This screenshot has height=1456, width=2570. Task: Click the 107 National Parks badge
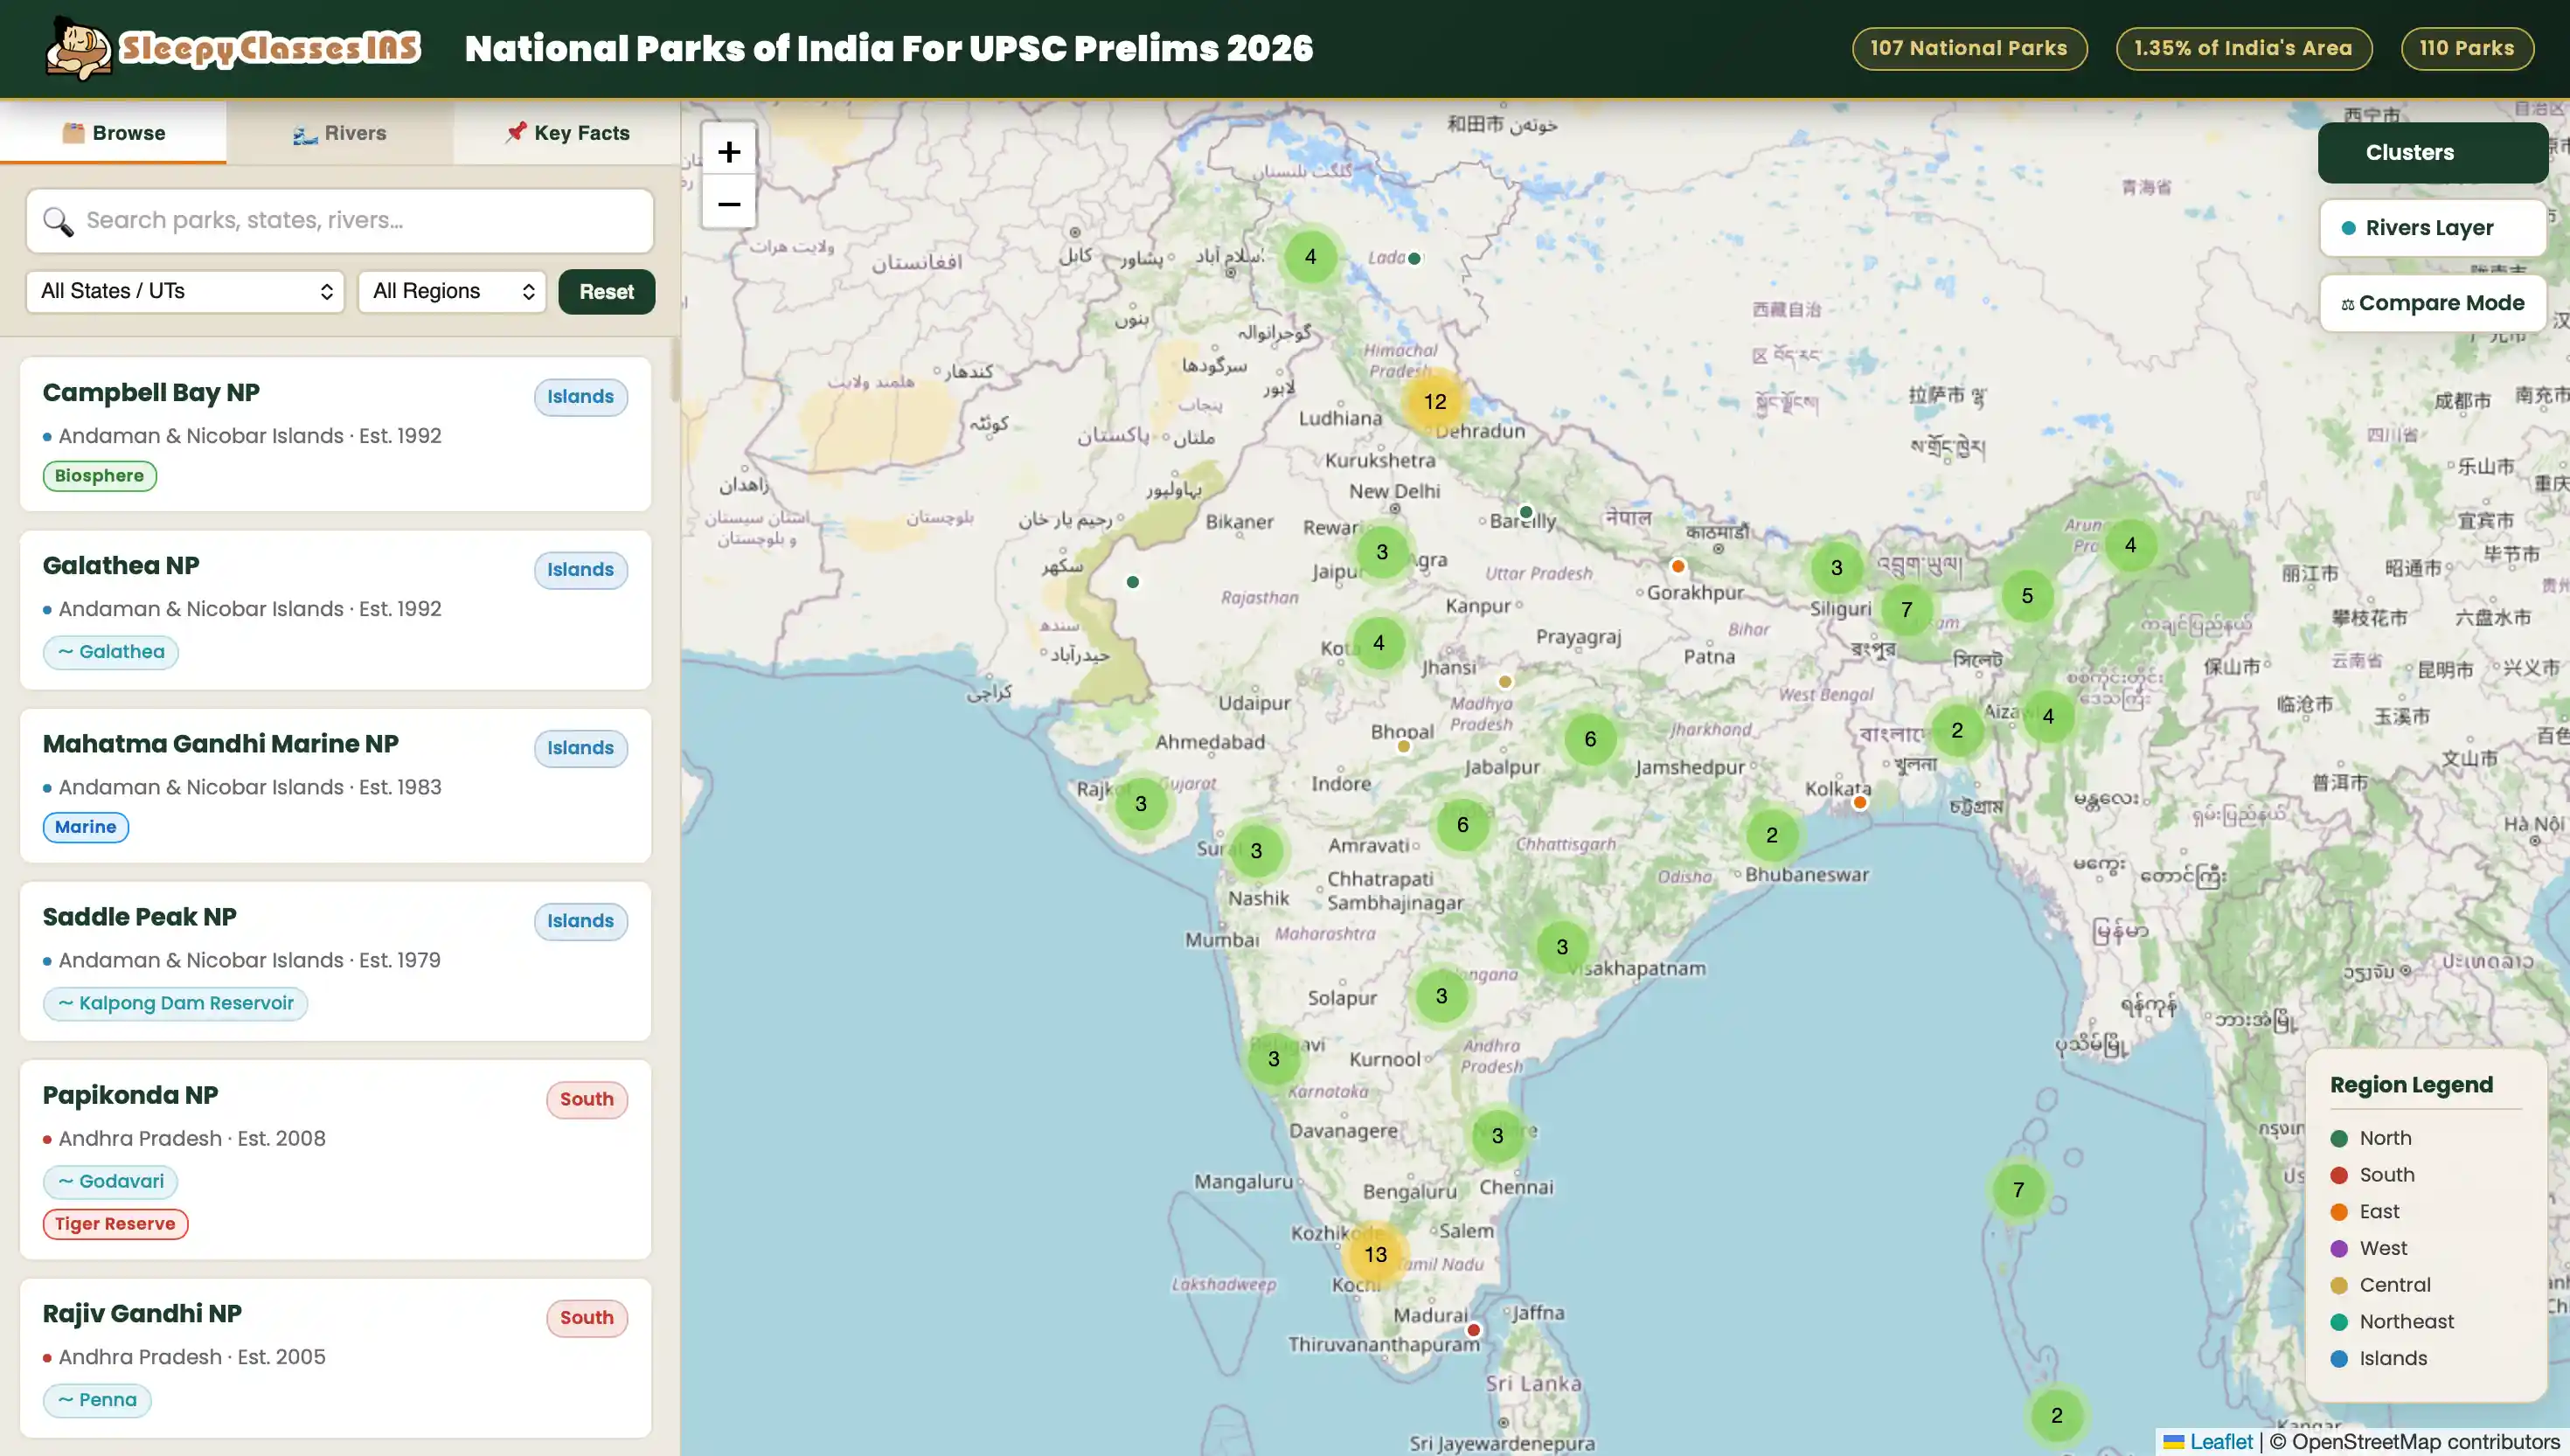1969,48
